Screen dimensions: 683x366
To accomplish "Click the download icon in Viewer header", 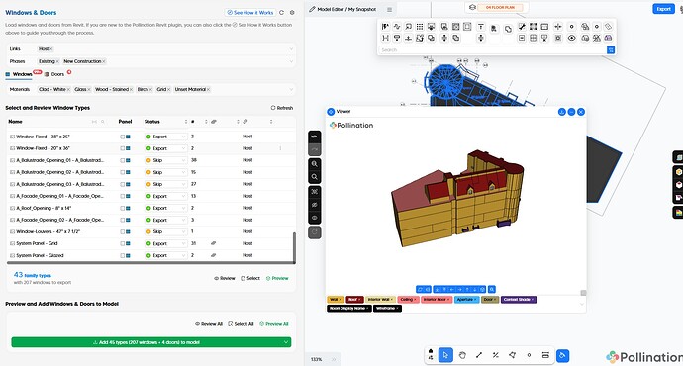I will pyautogui.click(x=562, y=112).
